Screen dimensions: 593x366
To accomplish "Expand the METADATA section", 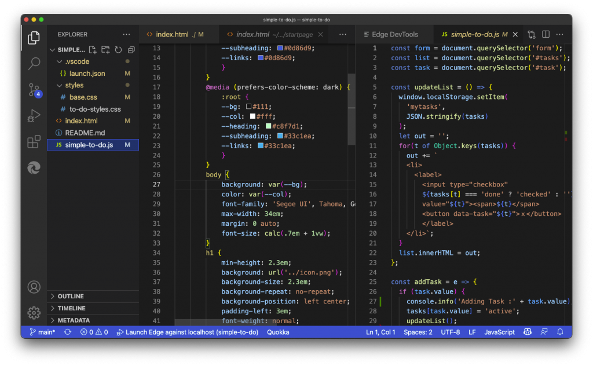I will [x=93, y=320].
